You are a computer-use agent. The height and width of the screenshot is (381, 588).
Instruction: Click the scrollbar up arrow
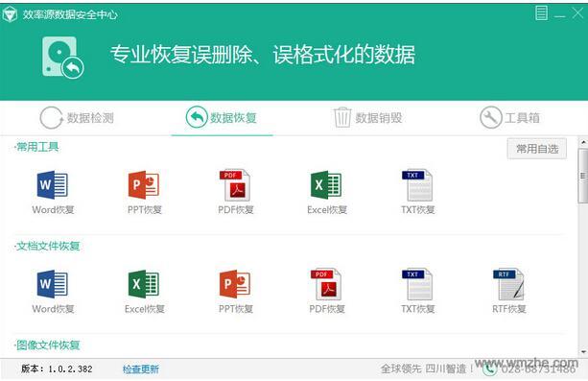point(583,143)
